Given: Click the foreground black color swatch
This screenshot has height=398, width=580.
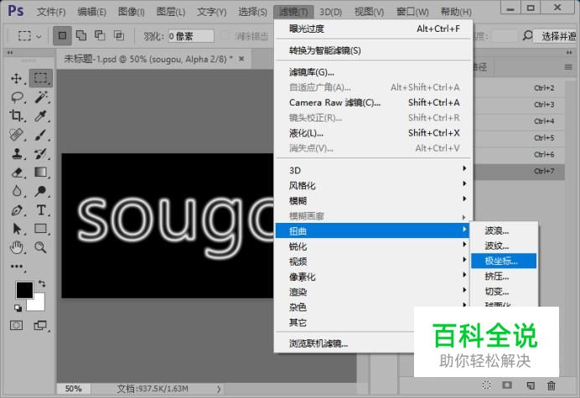Looking at the screenshot, I should [24, 289].
